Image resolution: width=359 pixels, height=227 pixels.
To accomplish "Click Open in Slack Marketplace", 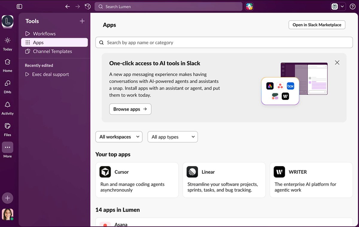I will [x=317, y=25].
